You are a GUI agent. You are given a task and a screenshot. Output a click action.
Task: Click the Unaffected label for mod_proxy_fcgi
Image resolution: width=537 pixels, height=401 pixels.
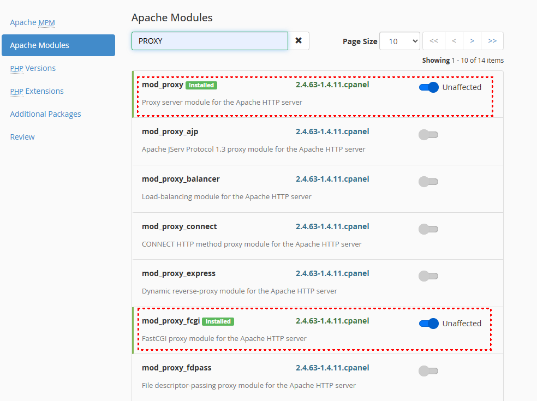tap(462, 324)
